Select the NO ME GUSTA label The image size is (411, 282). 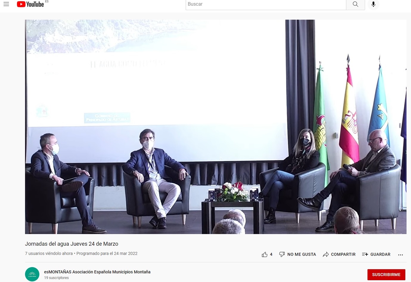[x=301, y=254]
